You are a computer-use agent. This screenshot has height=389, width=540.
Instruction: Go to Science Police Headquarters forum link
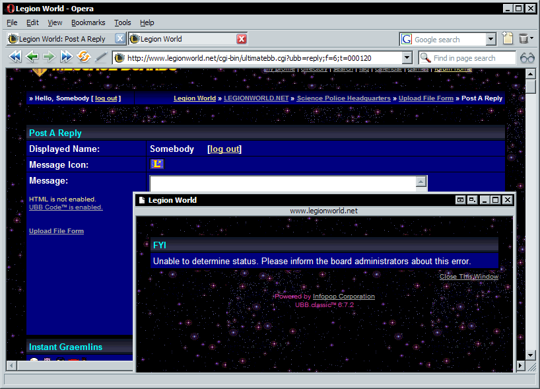tap(344, 98)
